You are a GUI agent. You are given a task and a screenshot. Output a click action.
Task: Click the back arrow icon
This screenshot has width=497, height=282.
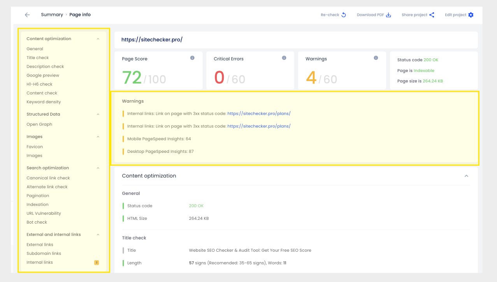[27, 15]
